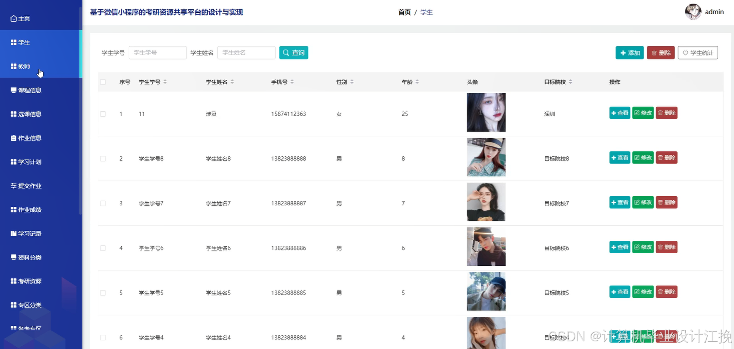Check the checkbox for 学生学号7 row
The width and height of the screenshot is (734, 349).
[x=103, y=204]
